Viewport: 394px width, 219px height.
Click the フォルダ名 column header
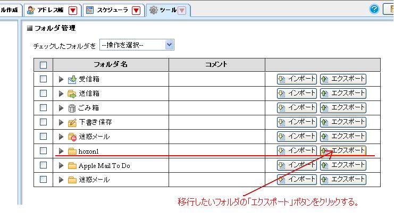pos(111,64)
